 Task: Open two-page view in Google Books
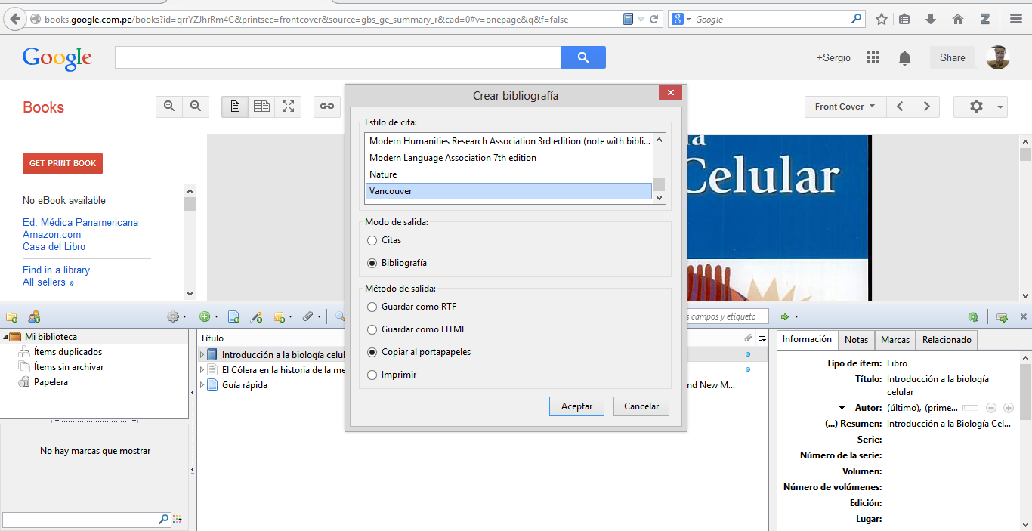coord(261,107)
